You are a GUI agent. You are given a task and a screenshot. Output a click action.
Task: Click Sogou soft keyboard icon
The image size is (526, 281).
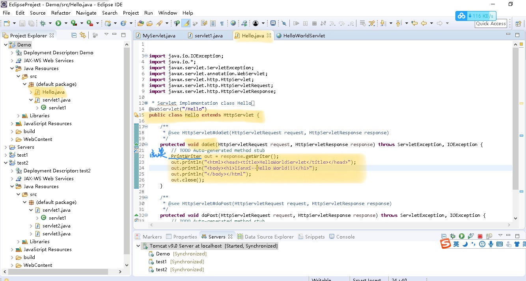[x=500, y=244]
